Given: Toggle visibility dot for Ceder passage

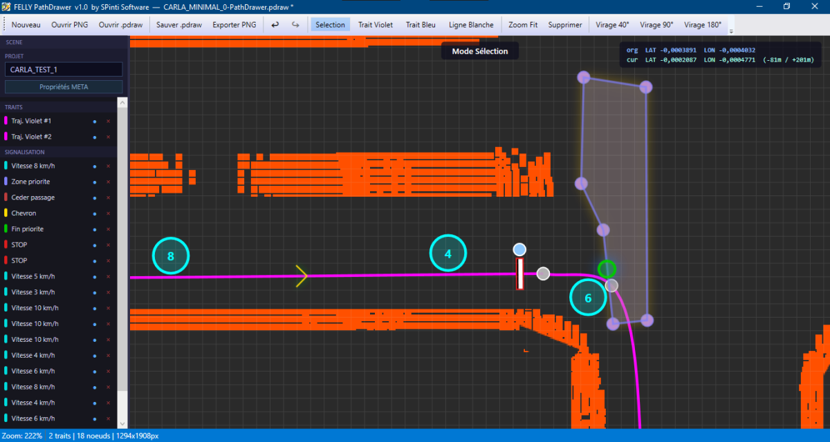Looking at the screenshot, I should click(x=95, y=198).
